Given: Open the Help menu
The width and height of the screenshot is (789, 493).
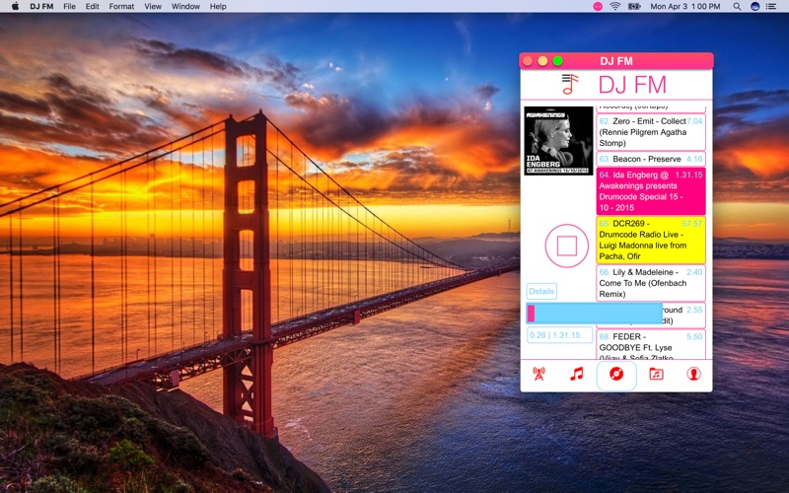Looking at the screenshot, I should click(x=218, y=7).
